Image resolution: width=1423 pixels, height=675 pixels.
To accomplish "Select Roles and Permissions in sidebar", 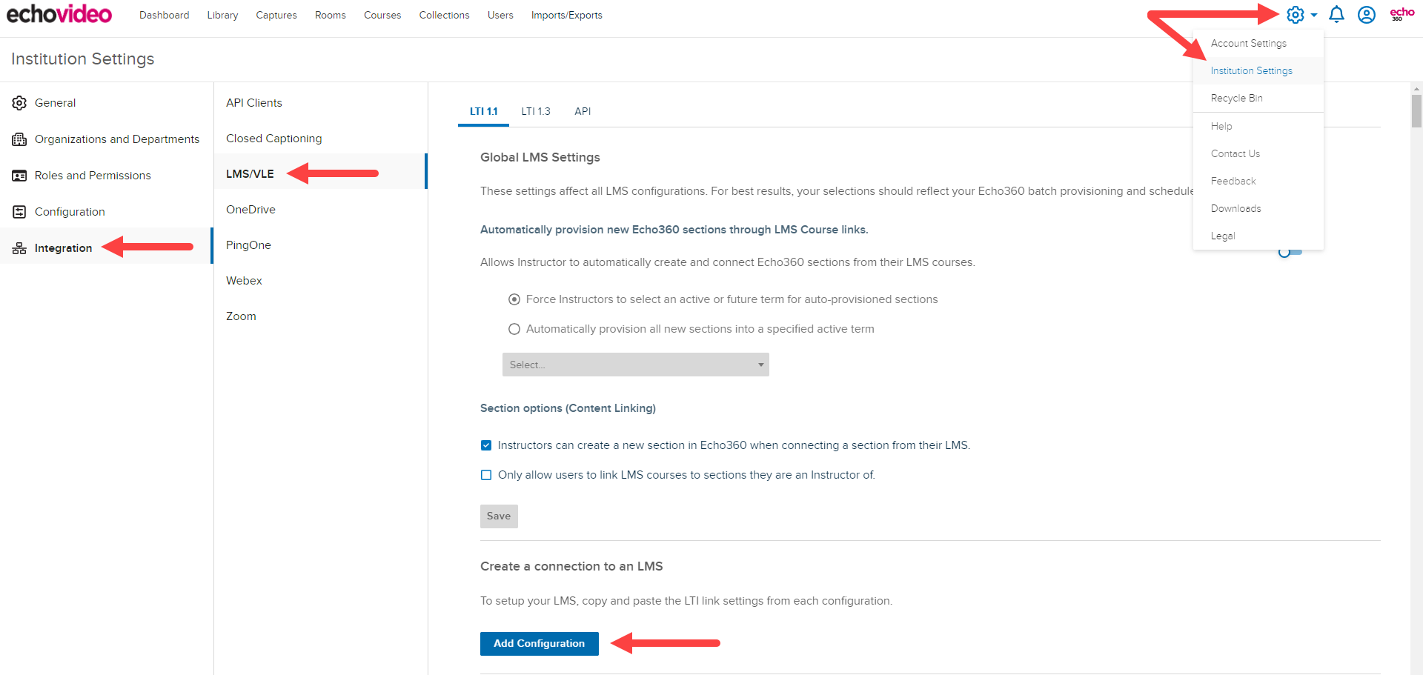I will [107, 176].
